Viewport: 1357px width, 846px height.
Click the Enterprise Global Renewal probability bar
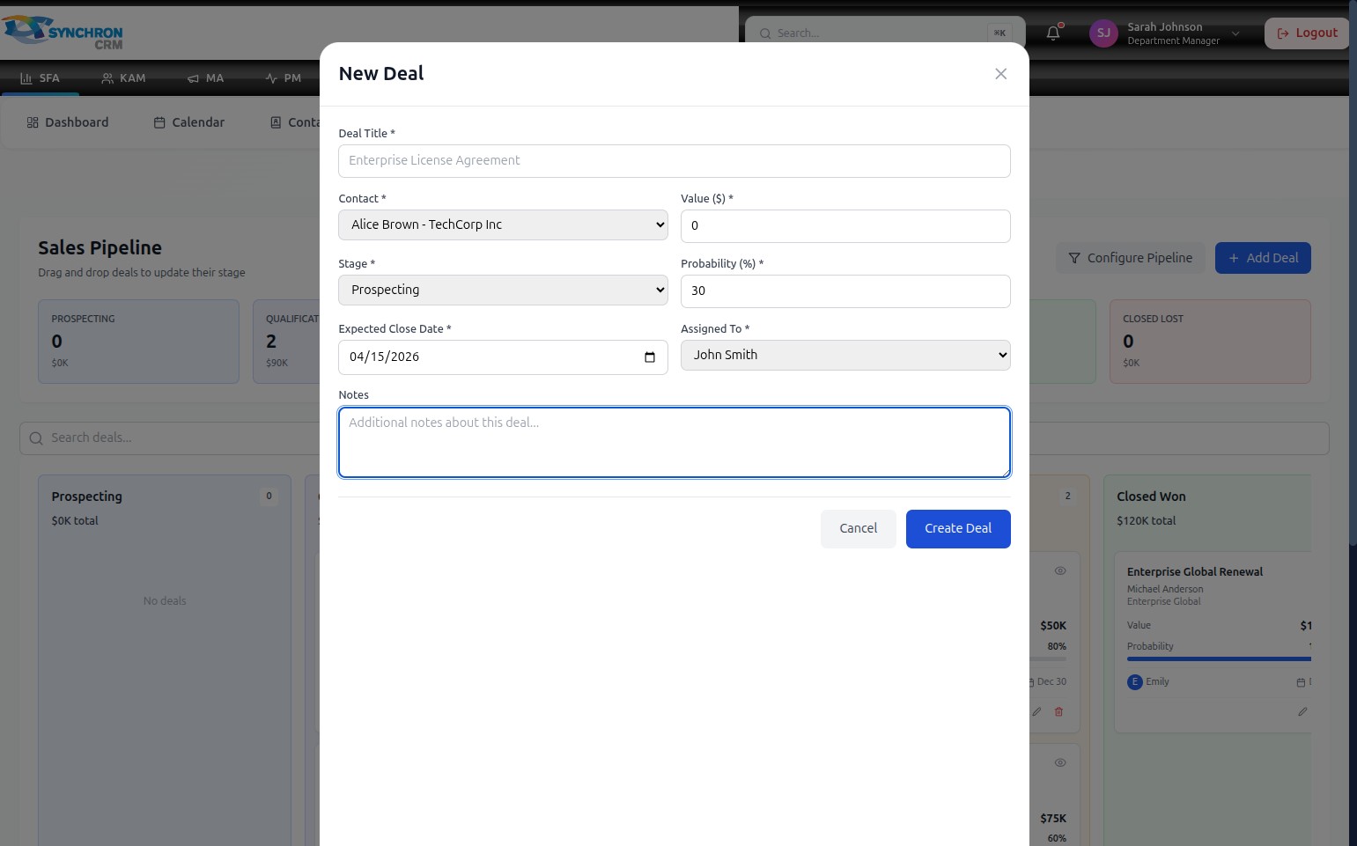(1219, 658)
